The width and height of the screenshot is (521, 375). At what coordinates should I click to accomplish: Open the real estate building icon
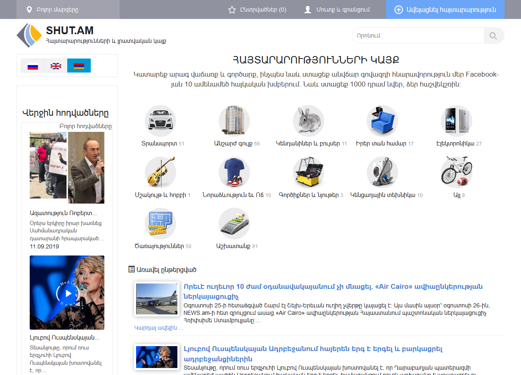(x=234, y=121)
